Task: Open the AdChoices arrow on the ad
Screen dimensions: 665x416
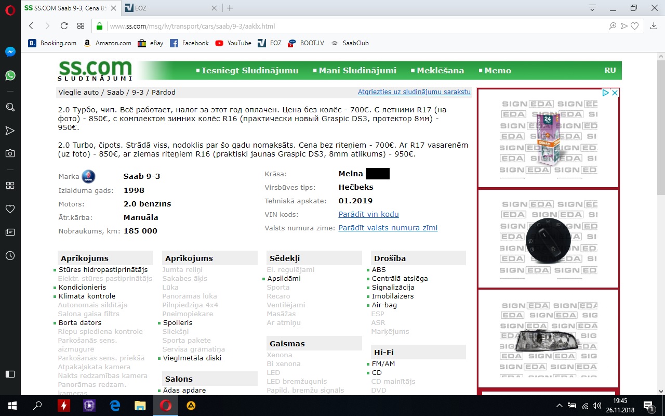Action: [x=605, y=93]
